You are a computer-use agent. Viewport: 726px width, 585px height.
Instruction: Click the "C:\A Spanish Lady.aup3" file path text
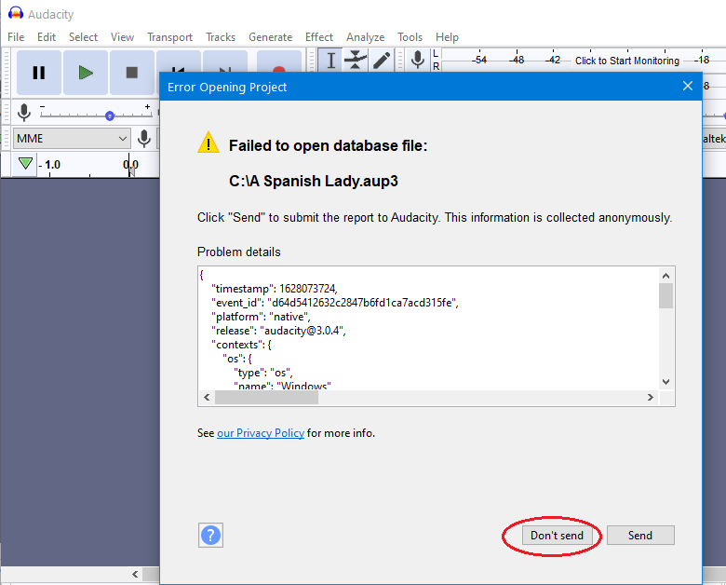click(314, 181)
